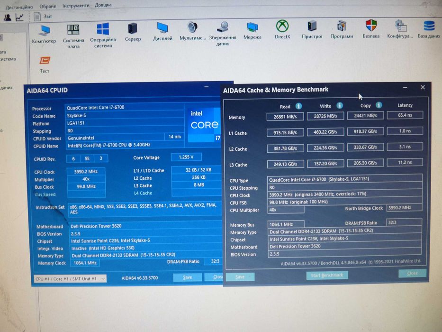Click Close in the Cache & Memory Benchmark
This screenshot has height=332, width=442.
(x=413, y=273)
